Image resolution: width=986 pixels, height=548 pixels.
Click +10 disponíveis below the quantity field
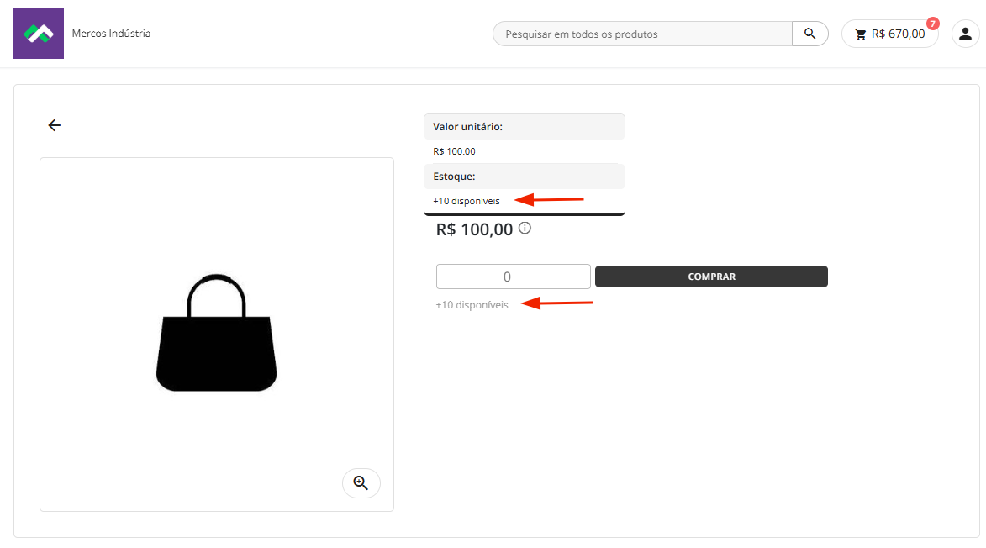[472, 305]
